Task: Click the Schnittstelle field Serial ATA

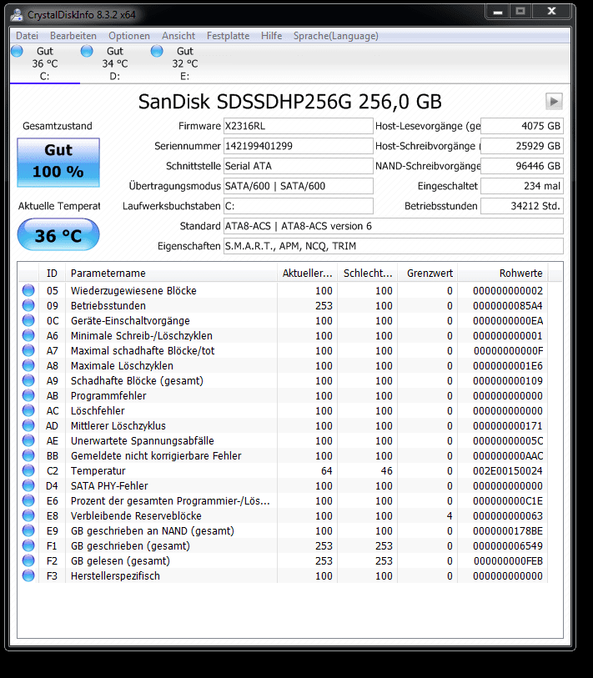Action: [298, 166]
